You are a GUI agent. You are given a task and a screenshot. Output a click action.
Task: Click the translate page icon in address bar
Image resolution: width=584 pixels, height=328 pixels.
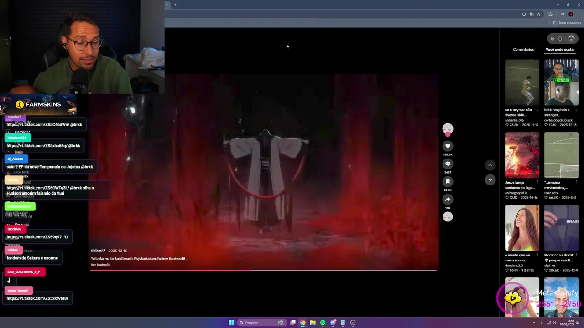point(532,14)
